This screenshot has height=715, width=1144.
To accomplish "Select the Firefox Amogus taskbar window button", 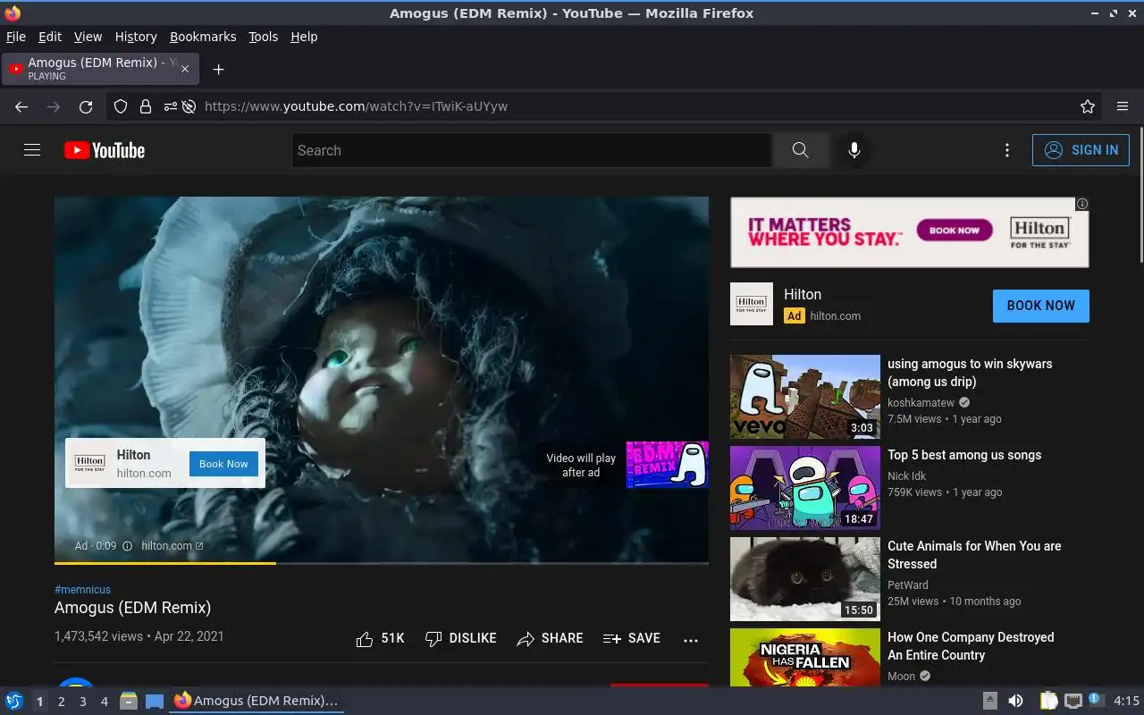I will (256, 701).
